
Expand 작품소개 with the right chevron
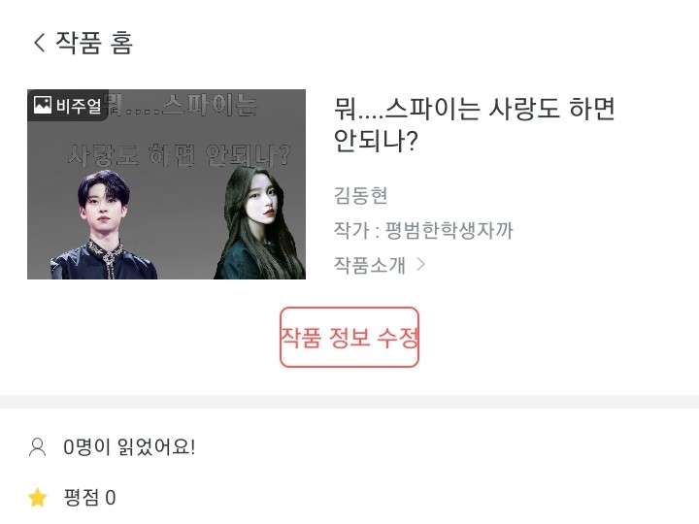(x=420, y=265)
